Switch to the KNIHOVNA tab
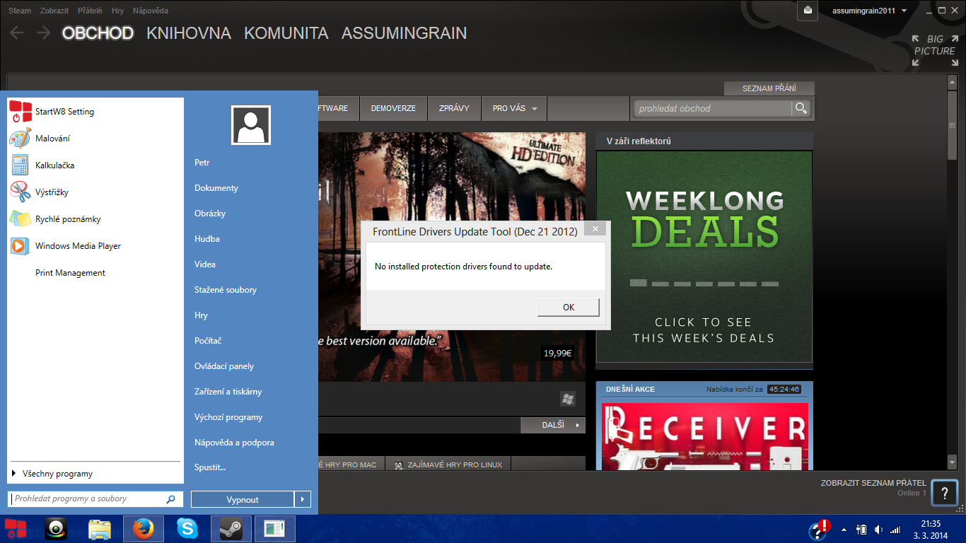This screenshot has width=966, height=543. [188, 33]
